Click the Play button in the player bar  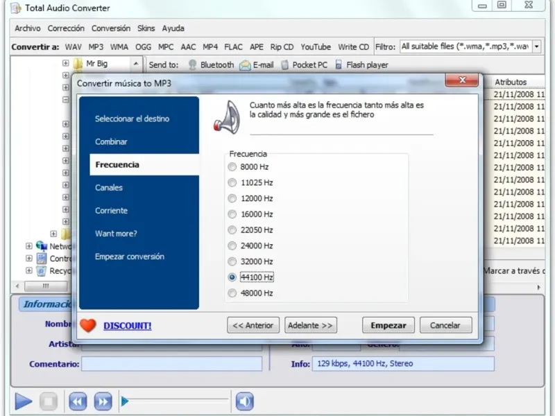click(x=24, y=401)
